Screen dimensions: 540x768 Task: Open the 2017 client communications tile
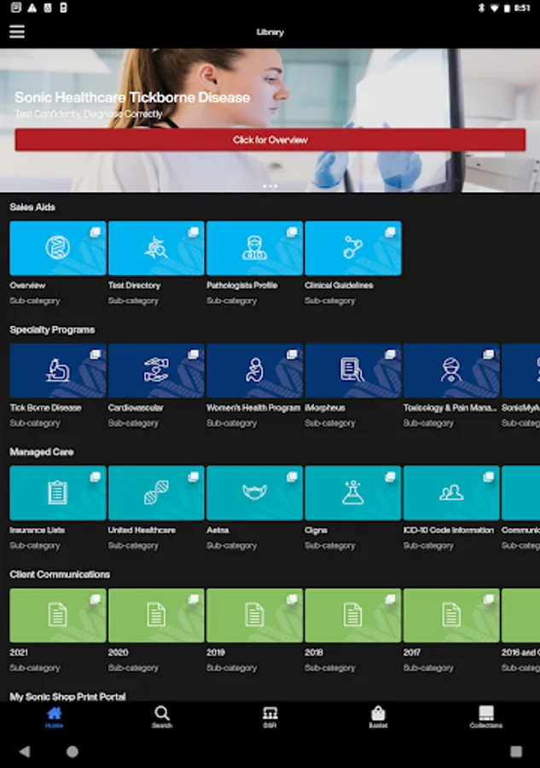(451, 615)
